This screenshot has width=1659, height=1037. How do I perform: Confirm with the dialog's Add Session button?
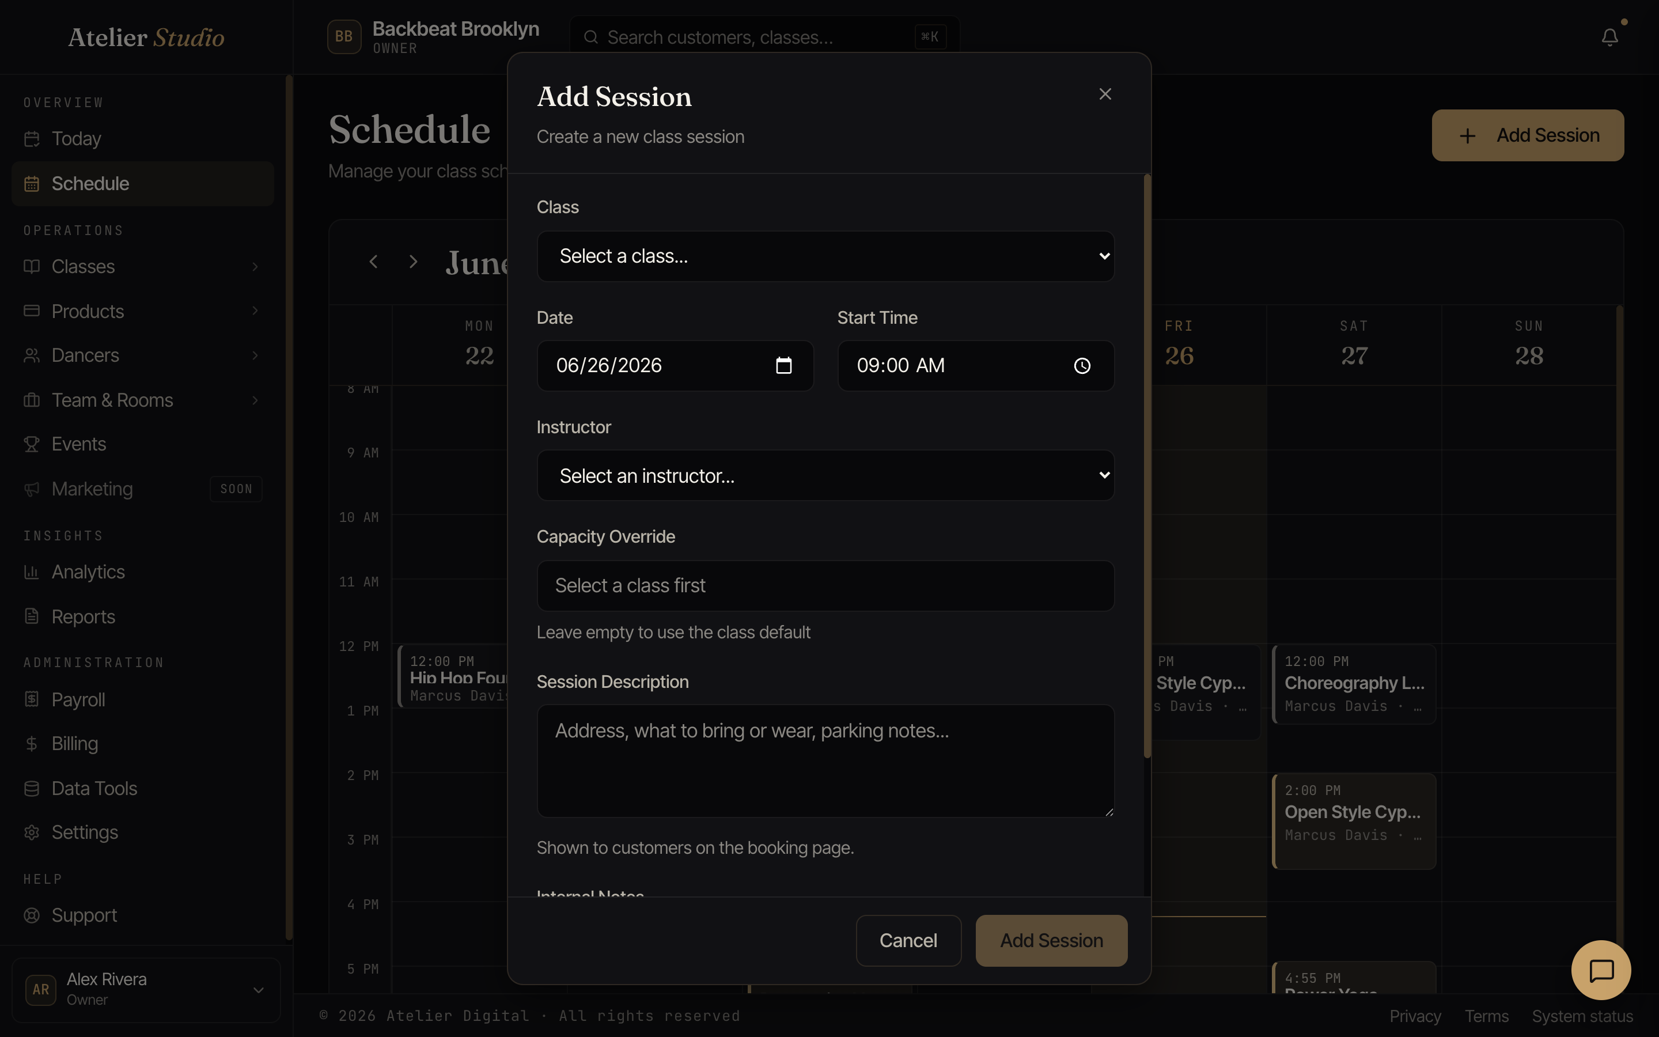pos(1051,940)
